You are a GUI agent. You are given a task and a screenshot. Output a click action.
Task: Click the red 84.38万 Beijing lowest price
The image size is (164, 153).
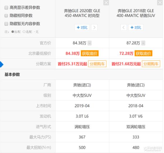(73, 53)
